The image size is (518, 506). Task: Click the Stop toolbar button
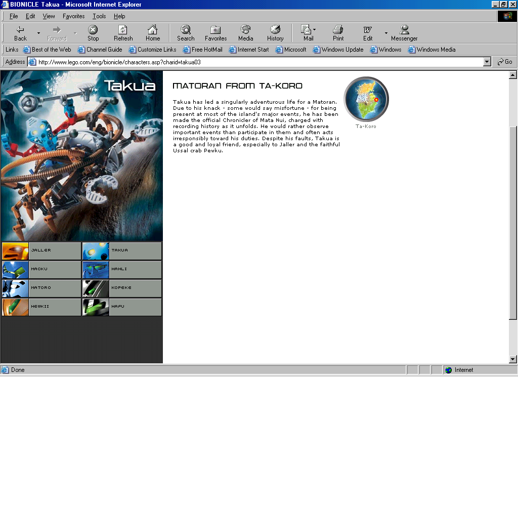[x=93, y=33]
